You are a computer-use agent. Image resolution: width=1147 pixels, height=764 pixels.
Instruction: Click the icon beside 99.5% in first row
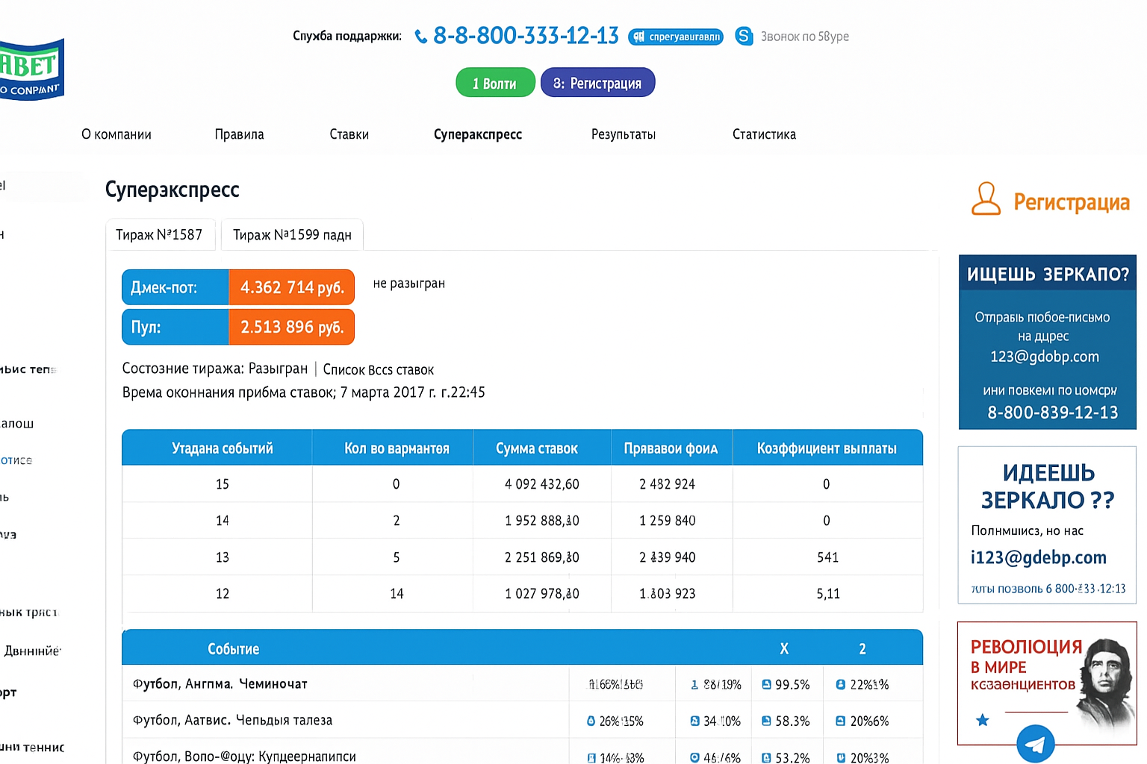(766, 684)
